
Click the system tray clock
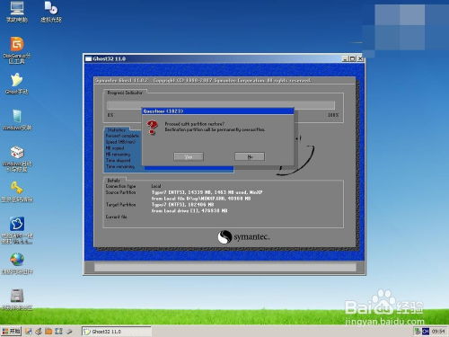[x=438, y=332]
